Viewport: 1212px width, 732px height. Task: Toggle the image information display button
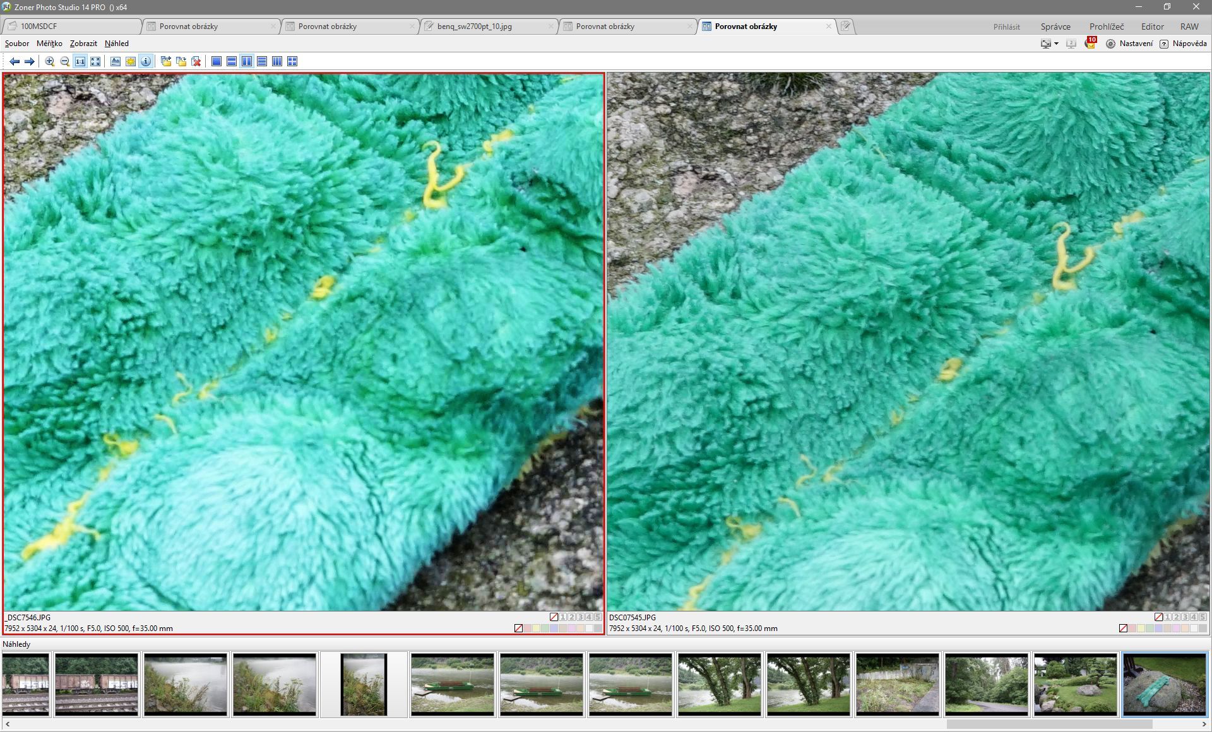(146, 61)
